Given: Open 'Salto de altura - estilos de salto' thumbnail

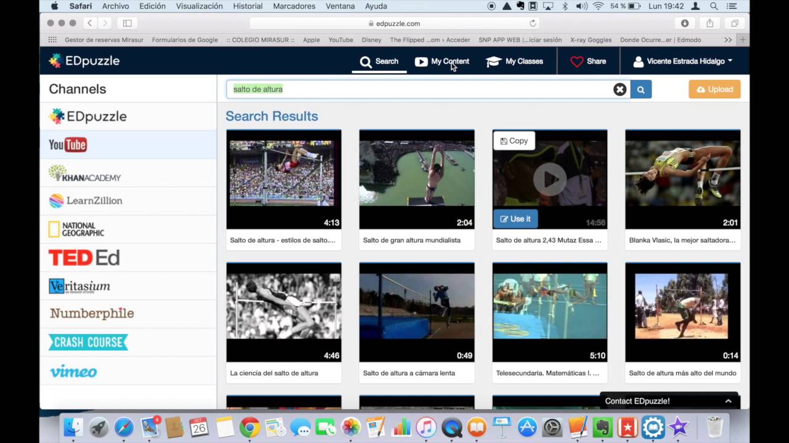Looking at the screenshot, I should tap(284, 180).
